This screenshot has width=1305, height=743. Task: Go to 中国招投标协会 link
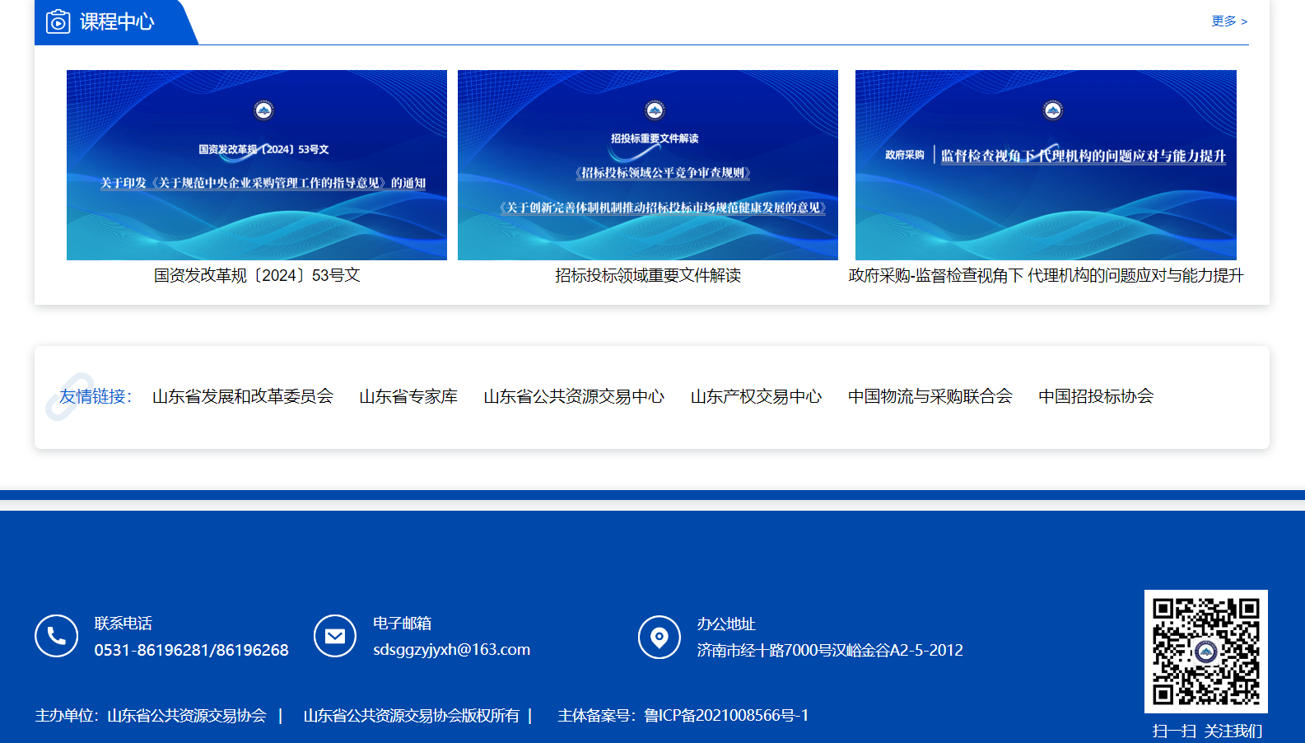[1096, 396]
